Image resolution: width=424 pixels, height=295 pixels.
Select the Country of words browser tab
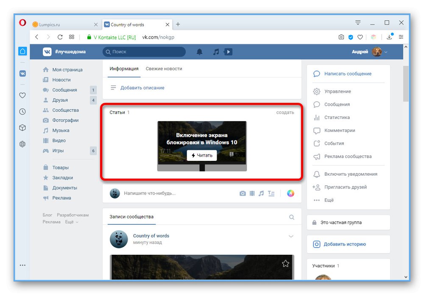[137, 25]
